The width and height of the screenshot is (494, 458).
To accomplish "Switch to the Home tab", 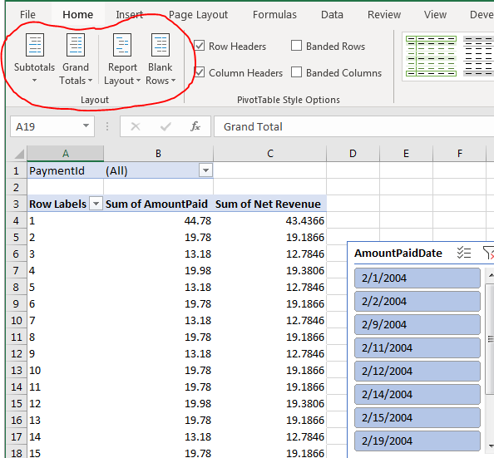I will click(78, 14).
